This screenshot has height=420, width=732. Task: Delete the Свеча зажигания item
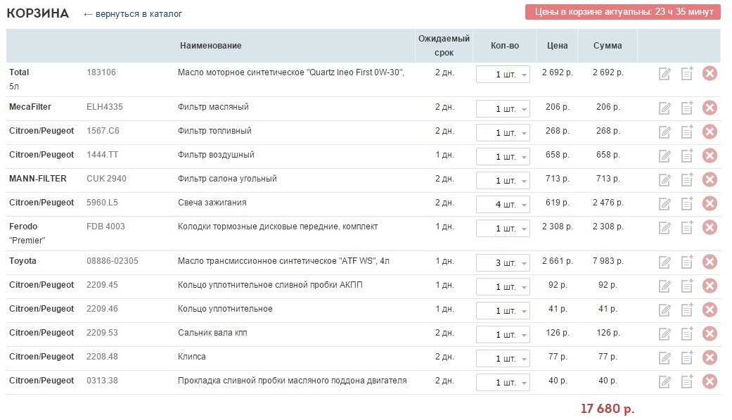[x=709, y=203]
